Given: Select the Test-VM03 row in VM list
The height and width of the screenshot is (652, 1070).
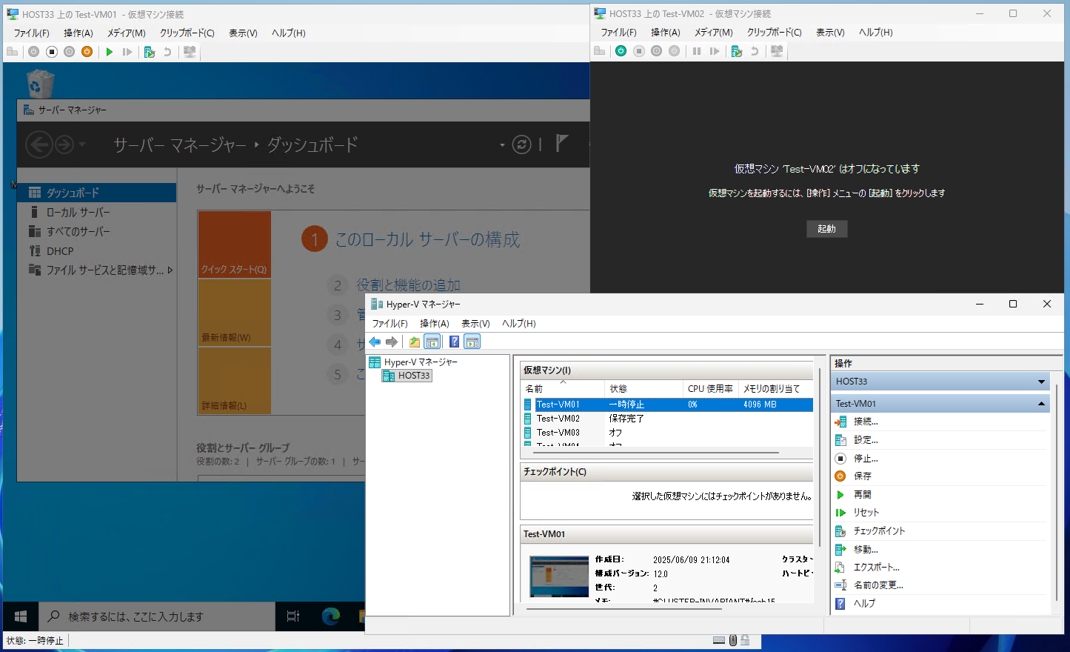Looking at the screenshot, I should [668, 433].
